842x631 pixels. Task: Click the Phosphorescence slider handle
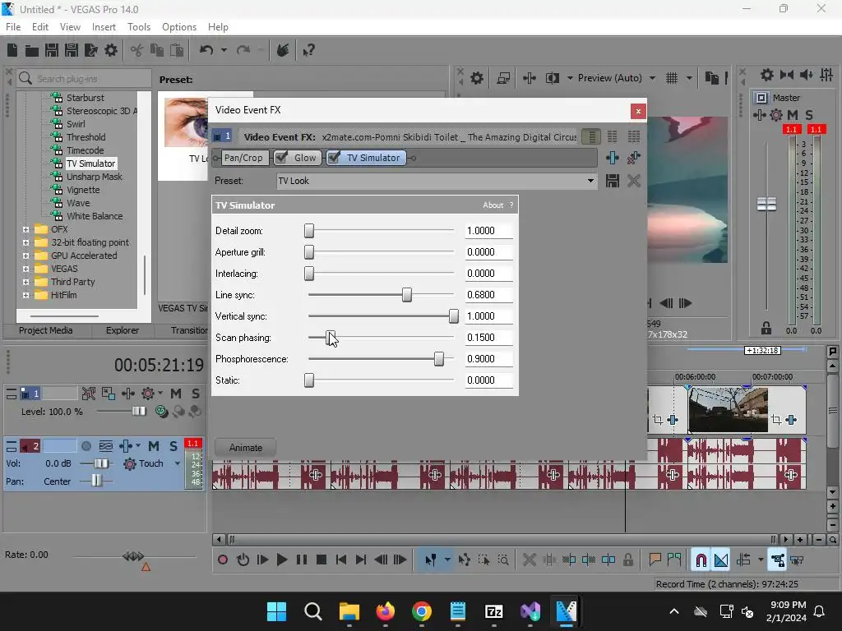(439, 359)
